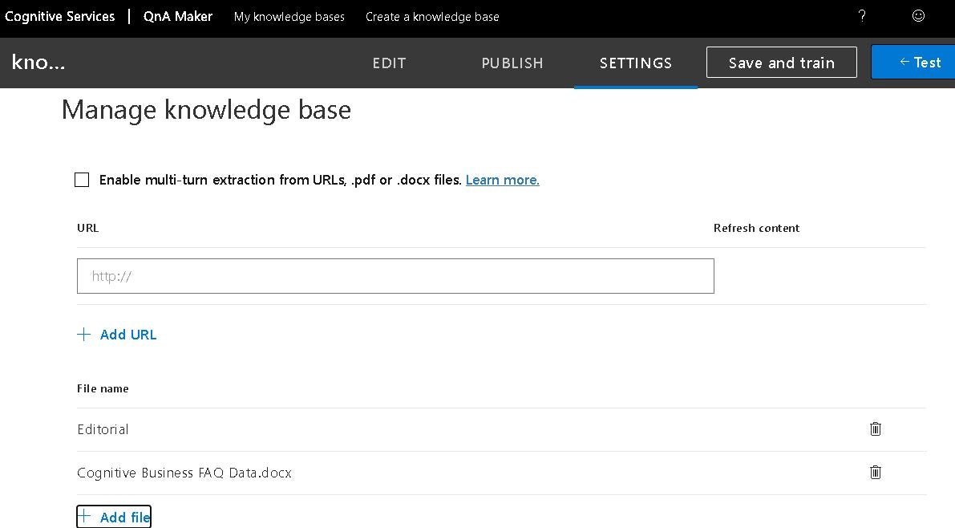Screen dimensions: 955x528
Task: Follow the Learn more link
Action: click(502, 180)
